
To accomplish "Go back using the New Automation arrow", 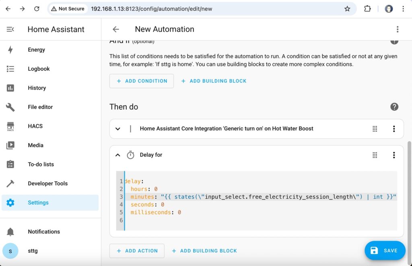I will [x=116, y=29].
